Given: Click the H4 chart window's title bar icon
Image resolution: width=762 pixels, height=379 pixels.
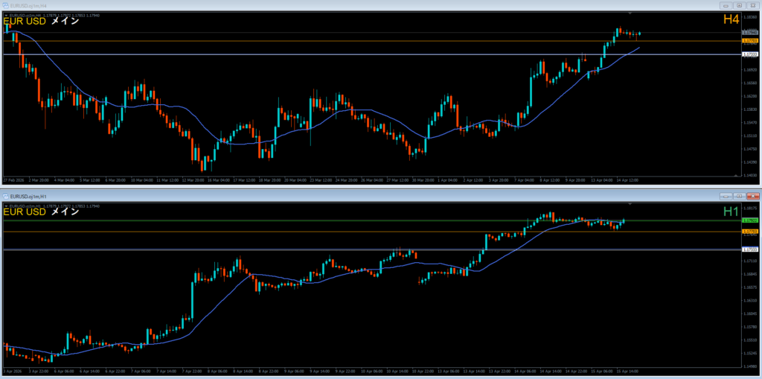Looking at the screenshot, I should 5,5.
